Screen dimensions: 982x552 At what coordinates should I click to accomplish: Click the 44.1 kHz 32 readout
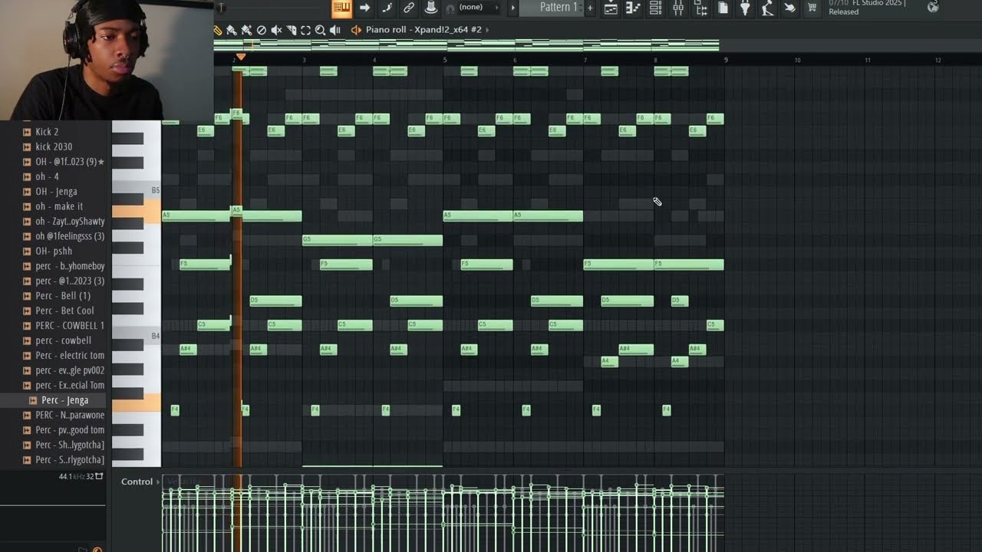[76, 476]
